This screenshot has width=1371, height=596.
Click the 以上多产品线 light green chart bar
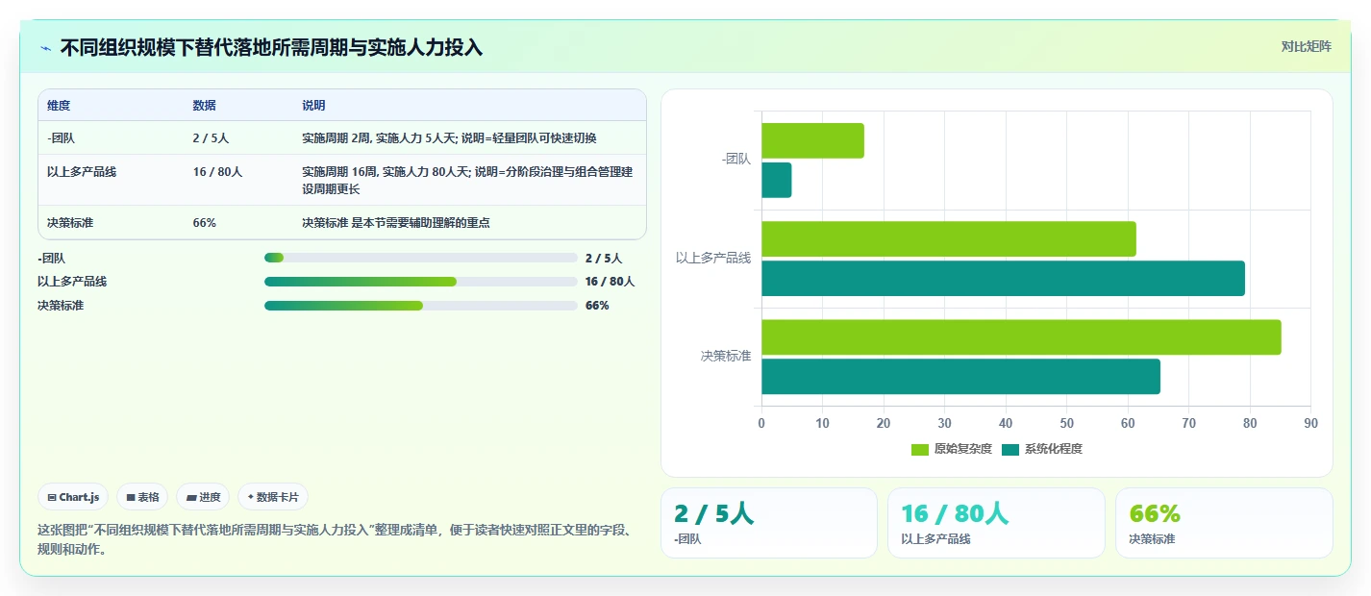coord(949,239)
